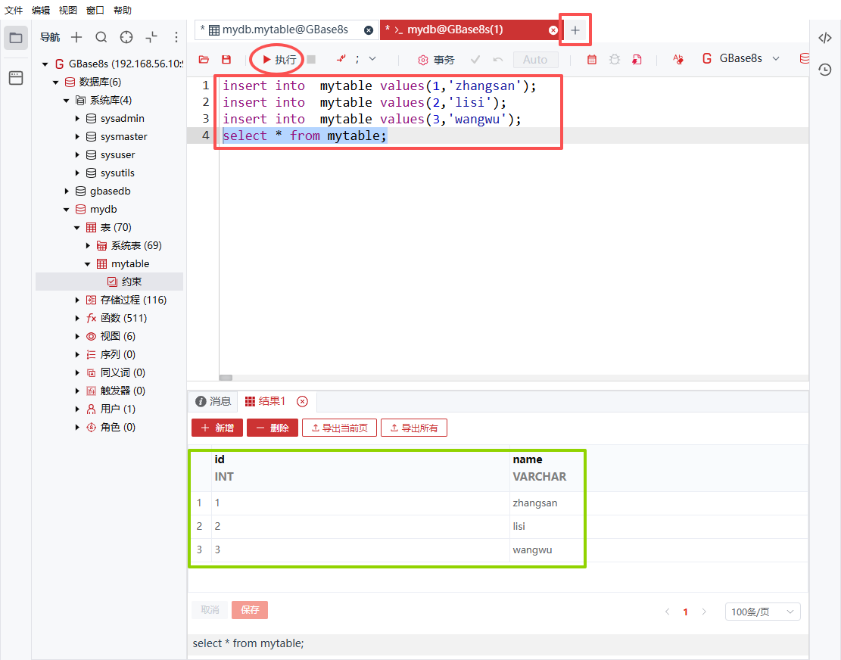Click the zhangsan cell in results
Image resolution: width=841 pixels, height=660 pixels.
click(659, 503)
